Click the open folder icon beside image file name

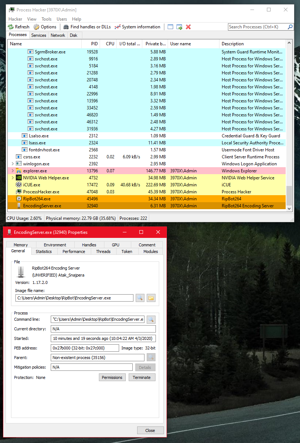pyautogui.click(x=151, y=298)
